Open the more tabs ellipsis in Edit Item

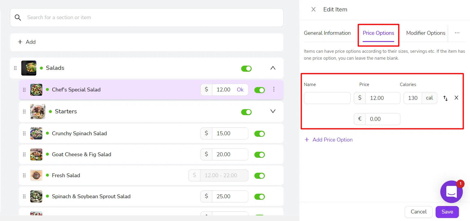click(457, 33)
